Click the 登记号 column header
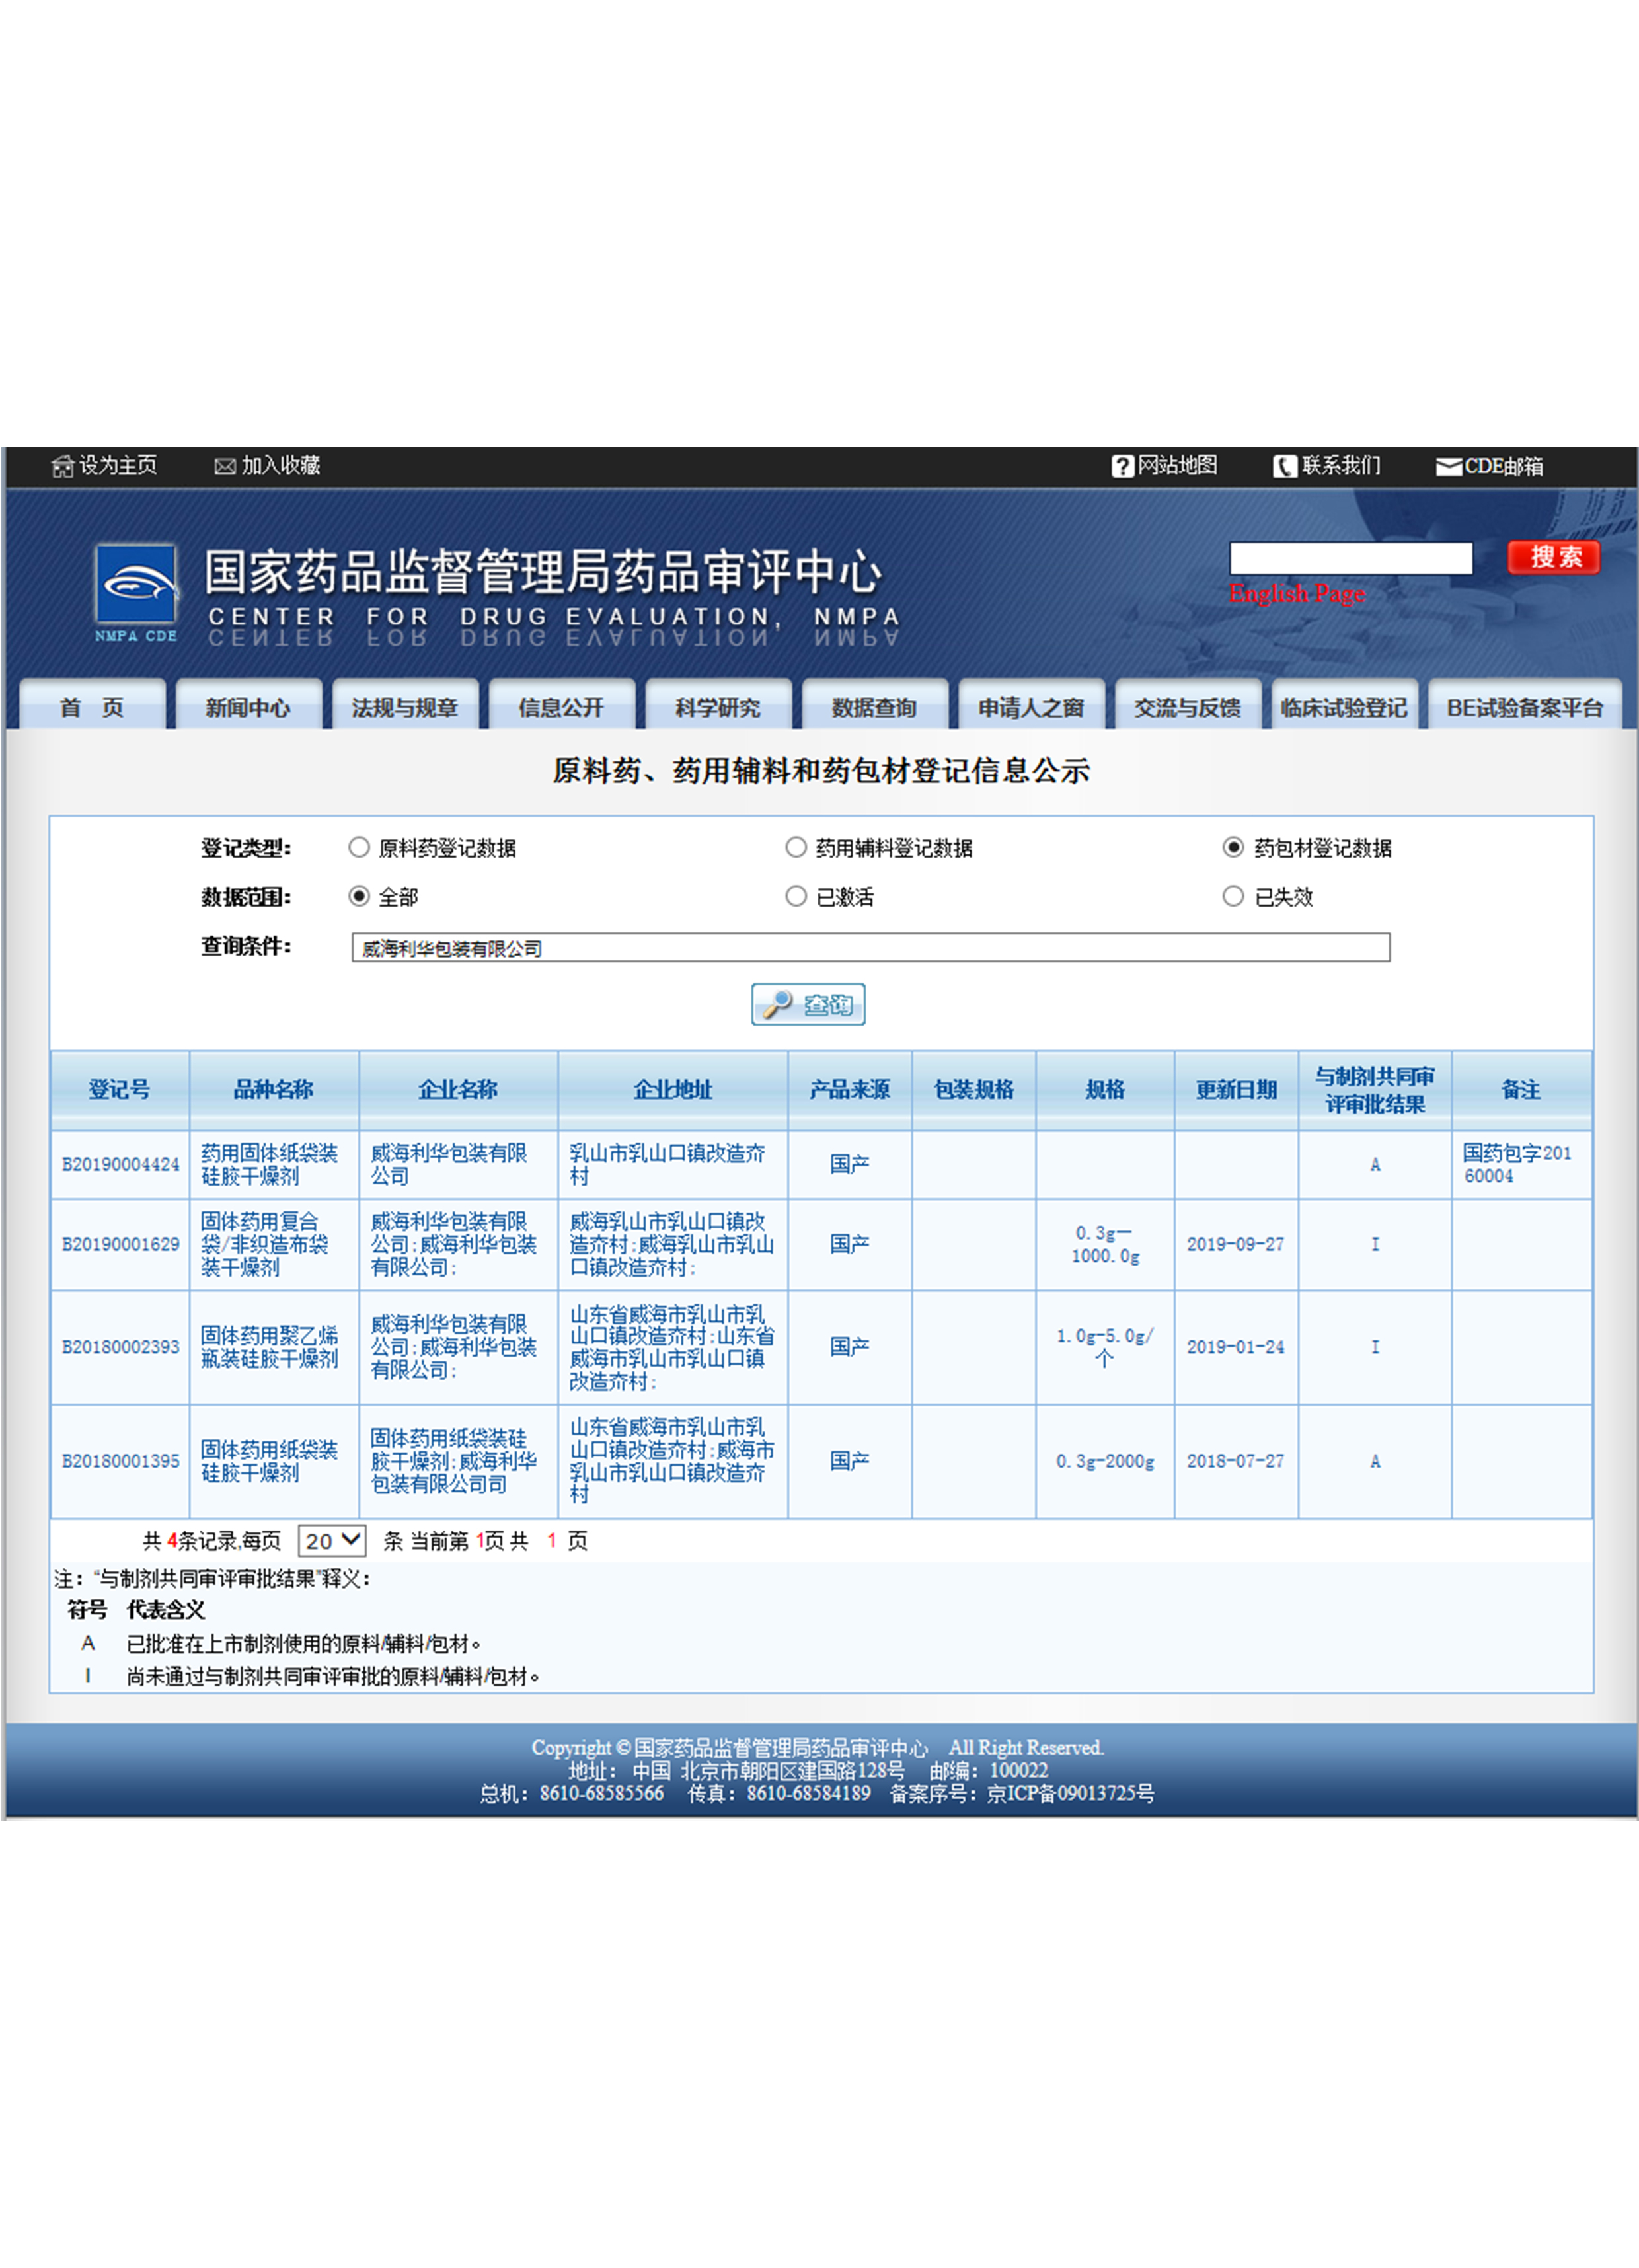This screenshot has width=1639, height=2268. point(120,1090)
